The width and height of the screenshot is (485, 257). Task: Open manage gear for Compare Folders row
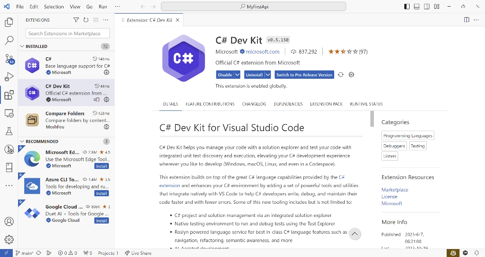(x=106, y=127)
